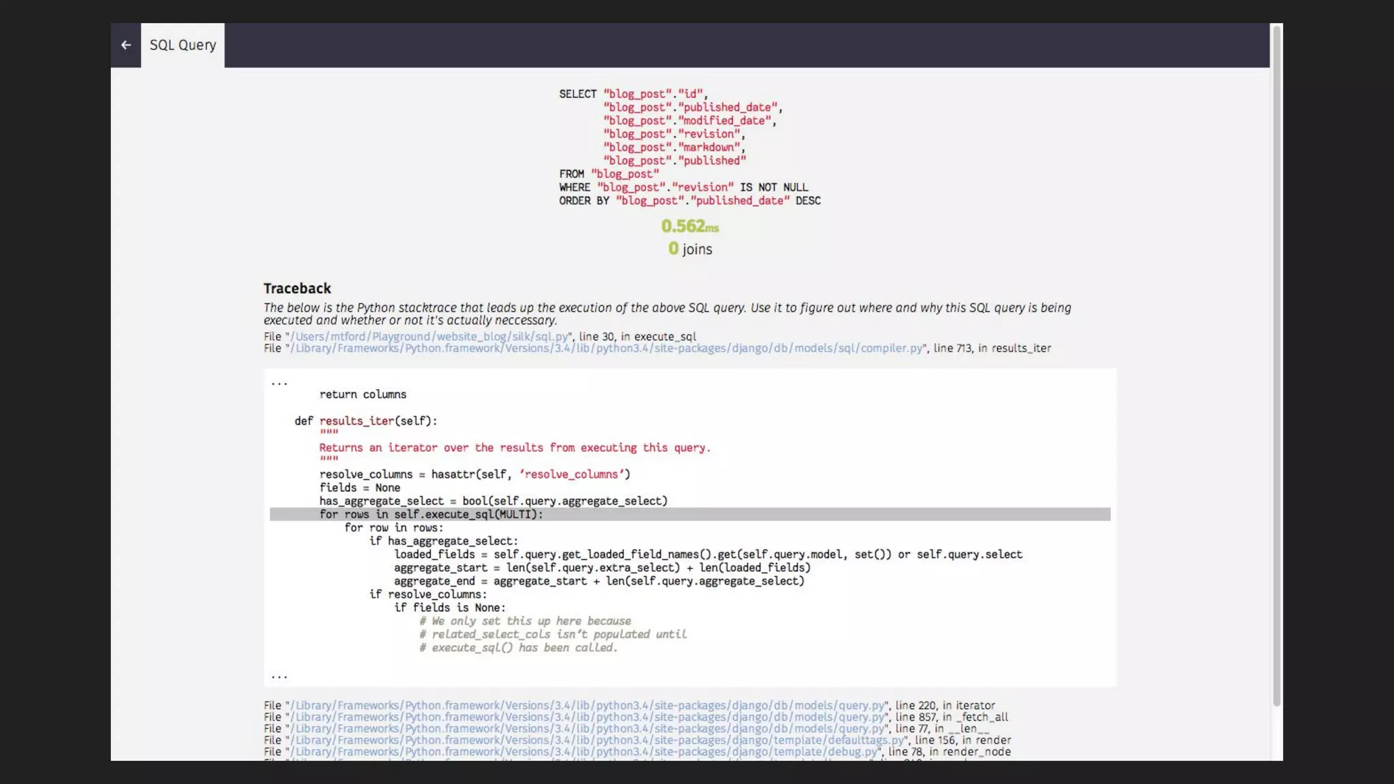This screenshot has width=1394, height=784.
Task: Open query.py link for __len__ line 77
Action: coord(588,729)
